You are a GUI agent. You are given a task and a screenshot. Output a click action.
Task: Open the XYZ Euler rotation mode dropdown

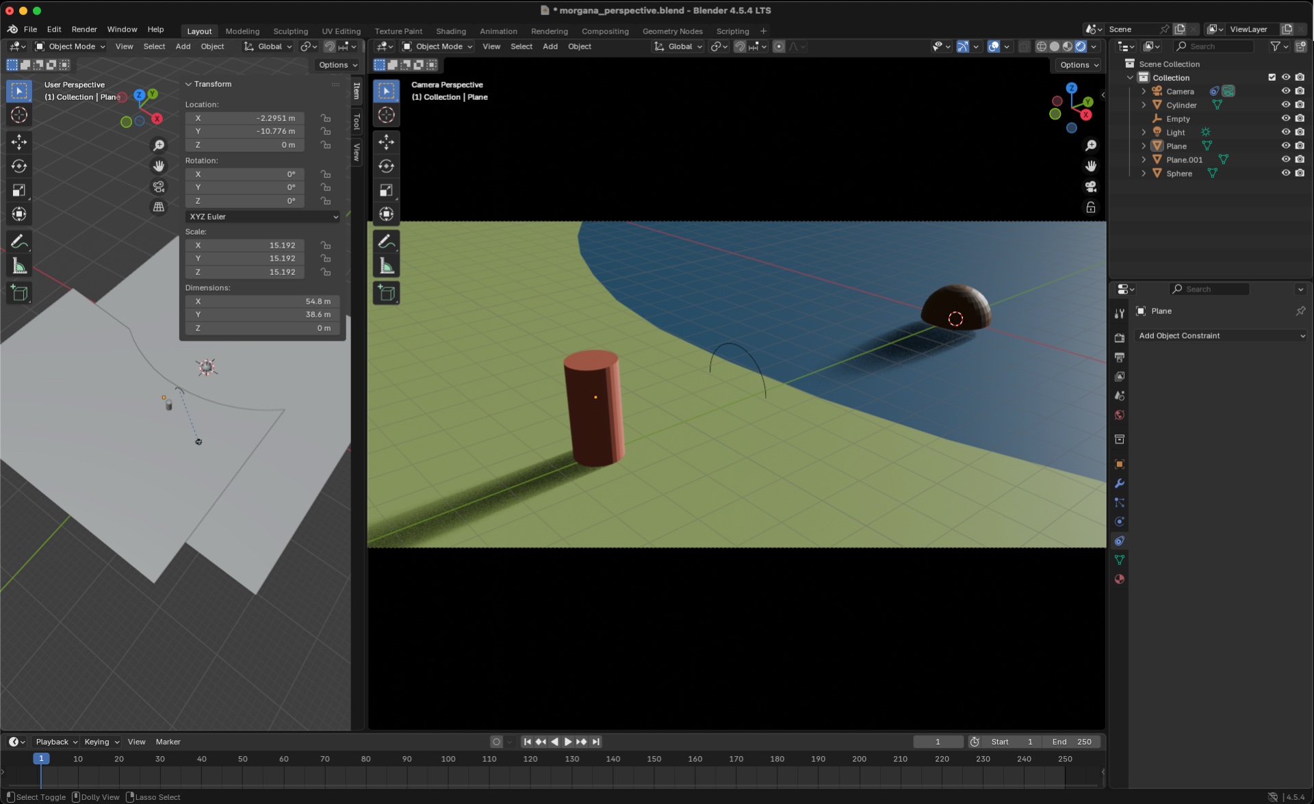pyautogui.click(x=263, y=216)
